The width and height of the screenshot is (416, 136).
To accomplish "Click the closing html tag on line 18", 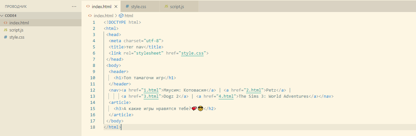I will (x=112, y=127).
